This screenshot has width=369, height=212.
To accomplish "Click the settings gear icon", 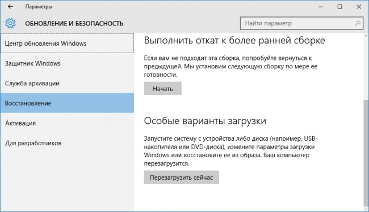I will click(10, 23).
